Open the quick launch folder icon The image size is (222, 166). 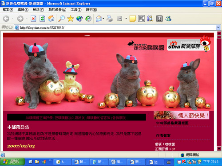[37, 162]
